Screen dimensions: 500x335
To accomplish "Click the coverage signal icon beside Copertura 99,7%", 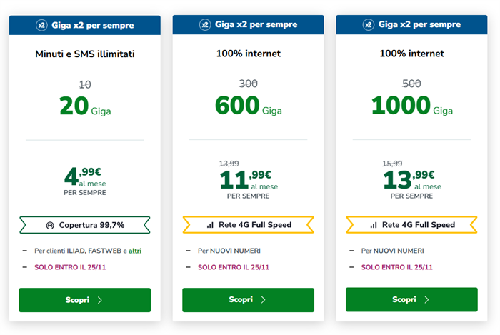I will coord(50,225).
